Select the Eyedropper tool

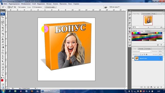[3, 70]
